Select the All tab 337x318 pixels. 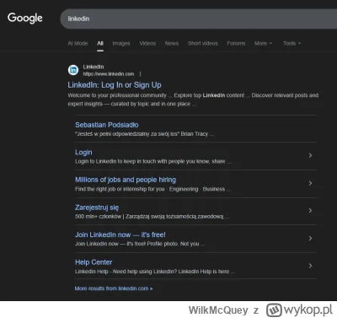(x=100, y=43)
